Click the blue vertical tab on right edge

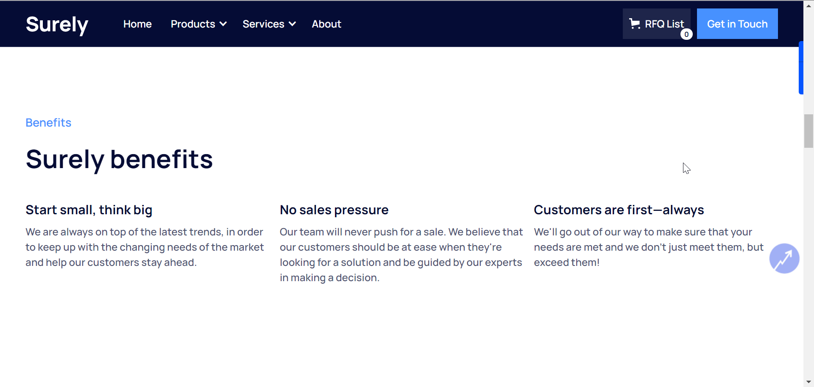coord(801,68)
